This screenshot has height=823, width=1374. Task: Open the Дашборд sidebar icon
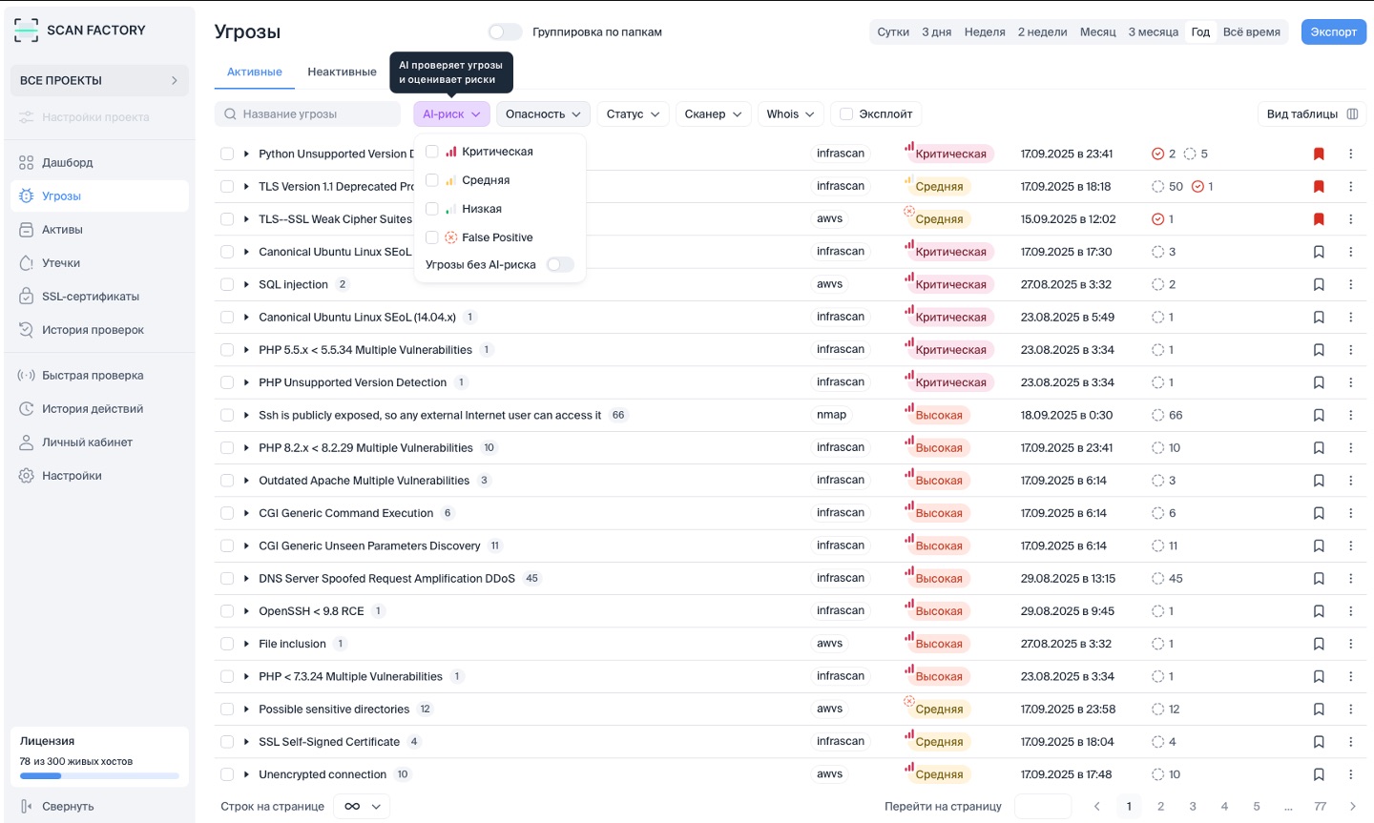(x=27, y=163)
